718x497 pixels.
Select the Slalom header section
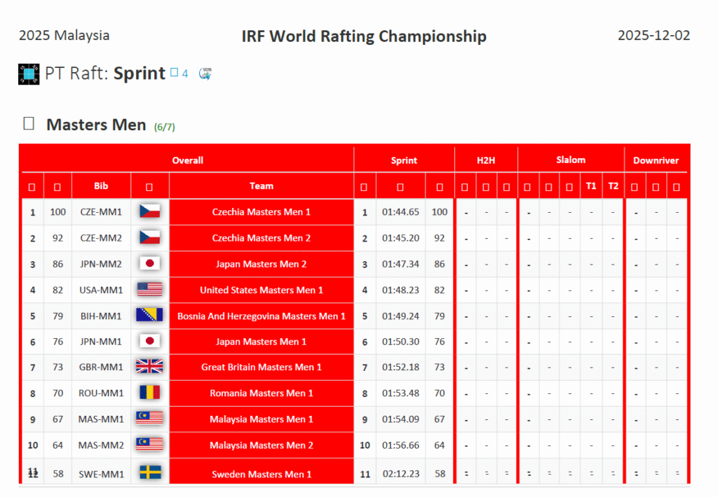[x=571, y=160]
